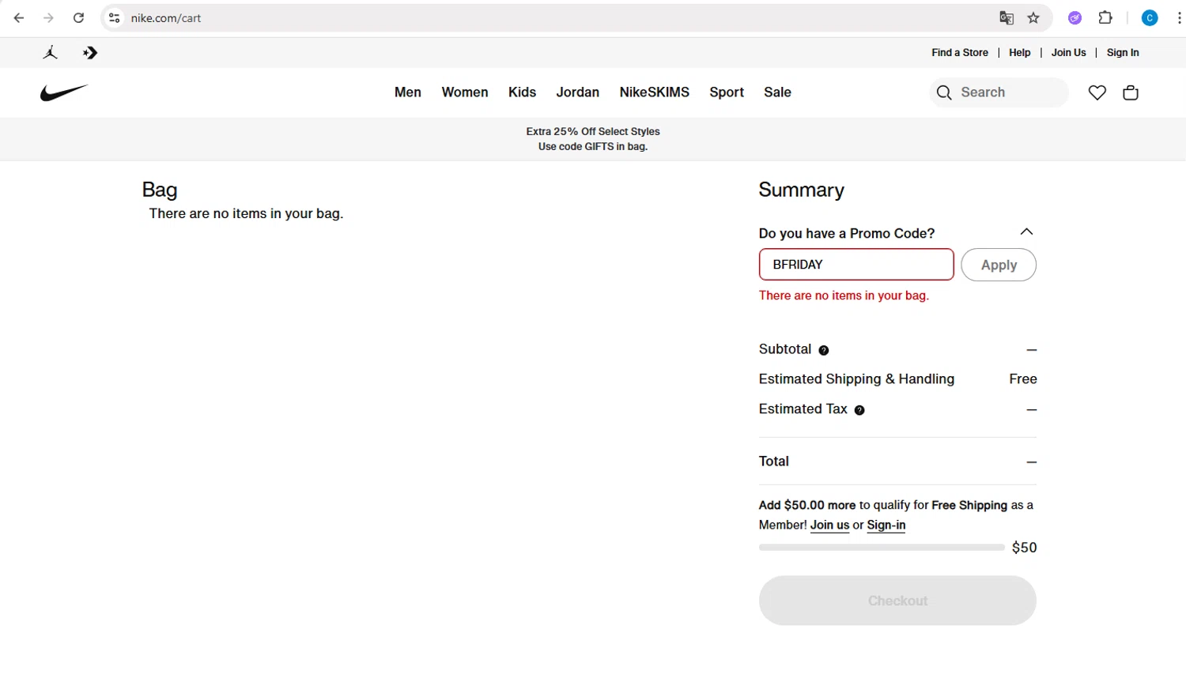Click the search magnifier icon

(944, 92)
